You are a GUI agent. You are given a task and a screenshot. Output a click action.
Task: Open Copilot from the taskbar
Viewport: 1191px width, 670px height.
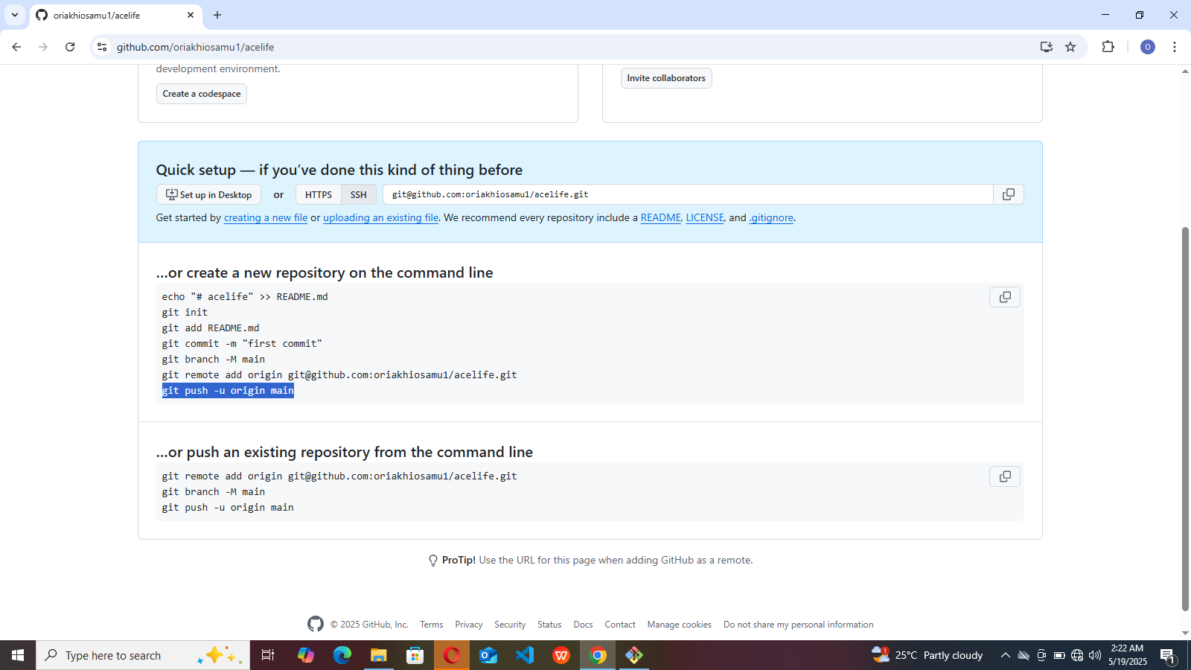[306, 655]
